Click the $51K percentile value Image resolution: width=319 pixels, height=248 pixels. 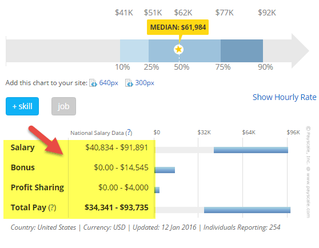[153, 13]
